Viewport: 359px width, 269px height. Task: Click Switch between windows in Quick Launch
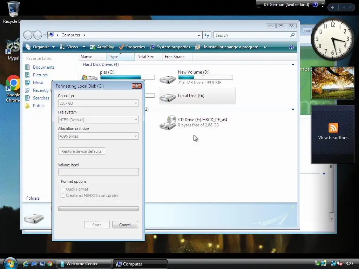tap(42, 264)
